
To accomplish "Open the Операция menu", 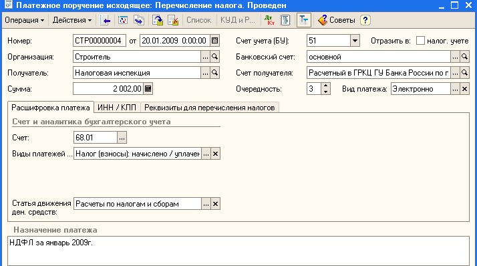I will (x=24, y=20).
